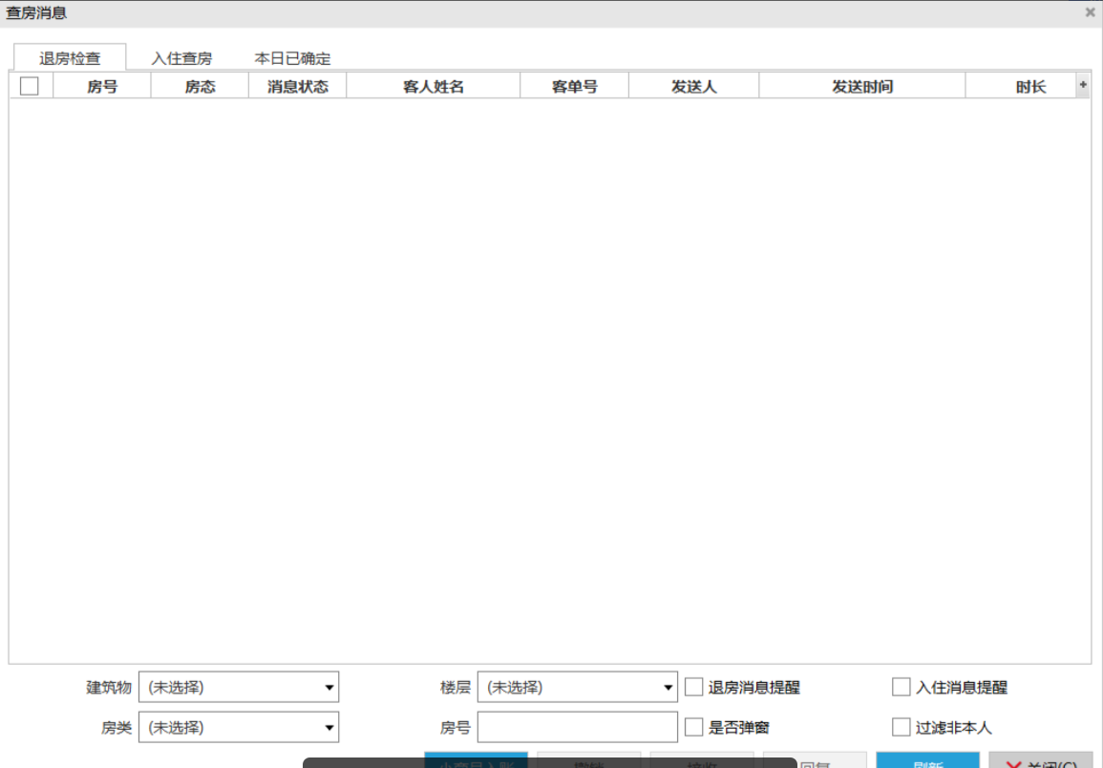
Task: Enable the 退房消息提醒 checkbox
Action: (694, 687)
